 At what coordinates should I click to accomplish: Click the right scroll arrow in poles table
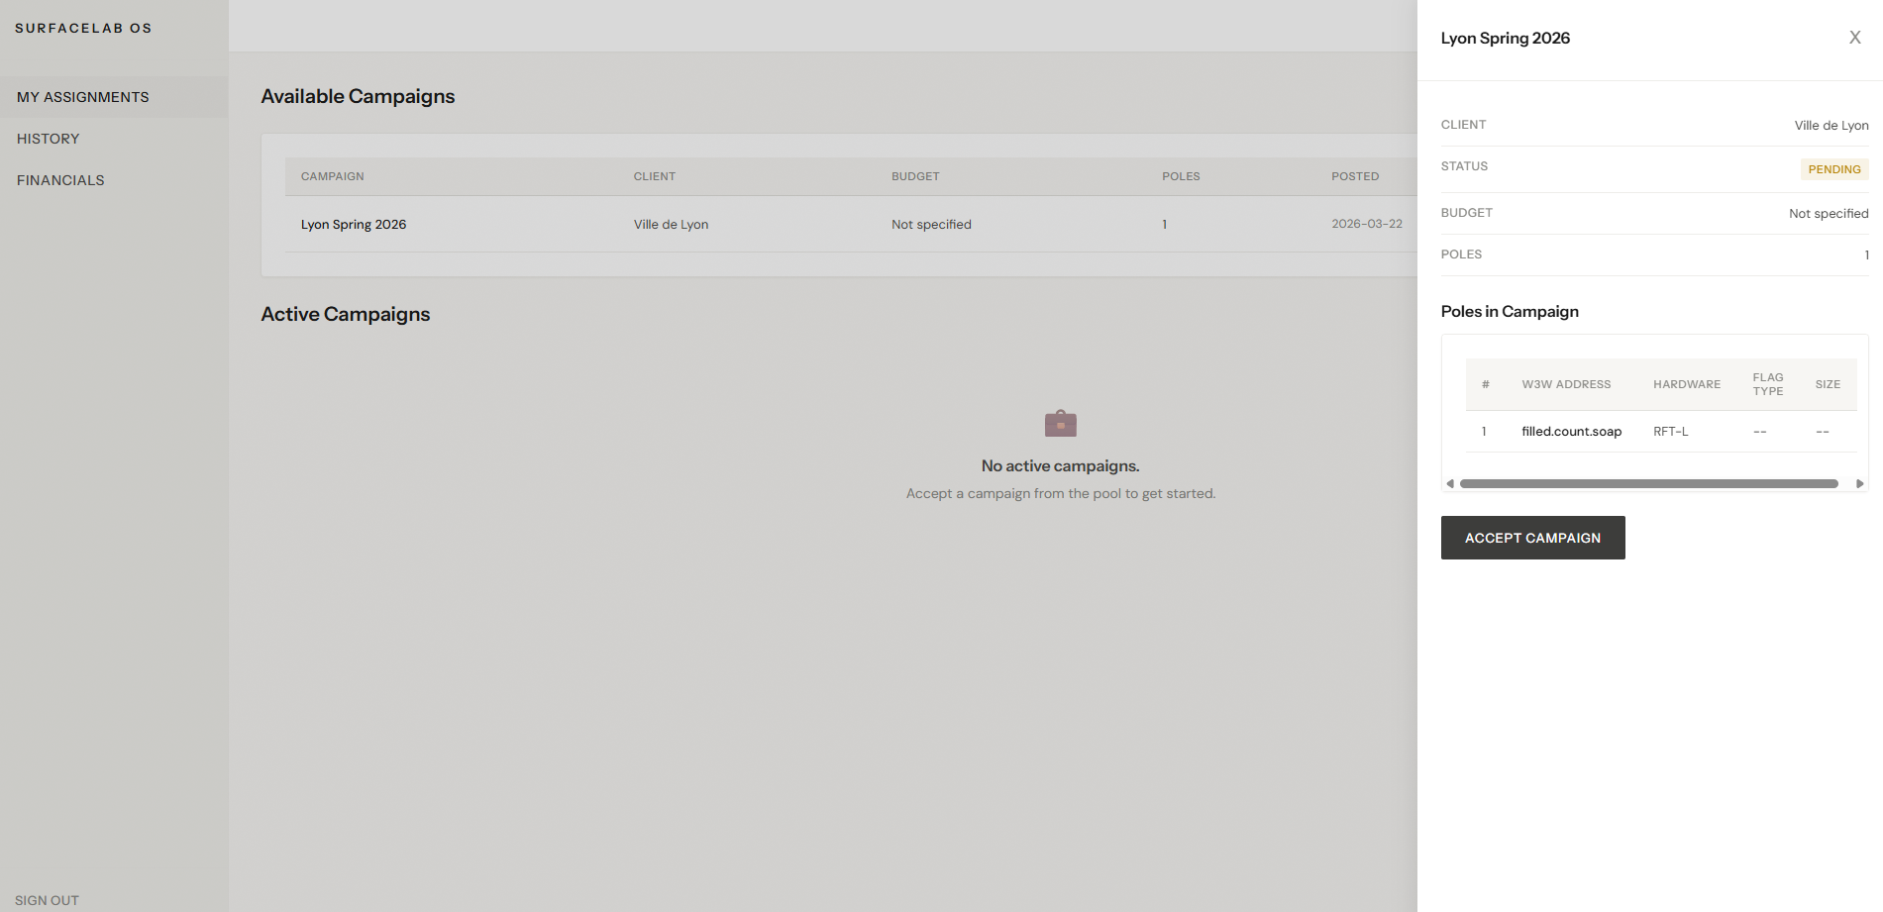tap(1859, 484)
